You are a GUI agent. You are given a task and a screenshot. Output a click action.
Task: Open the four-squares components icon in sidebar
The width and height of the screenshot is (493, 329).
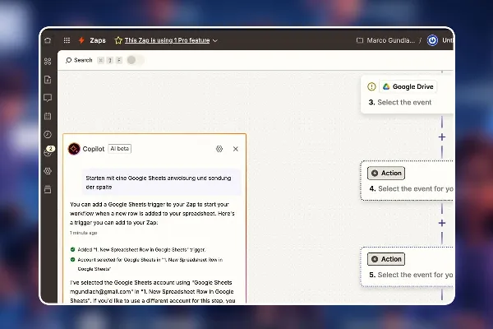[x=48, y=62]
